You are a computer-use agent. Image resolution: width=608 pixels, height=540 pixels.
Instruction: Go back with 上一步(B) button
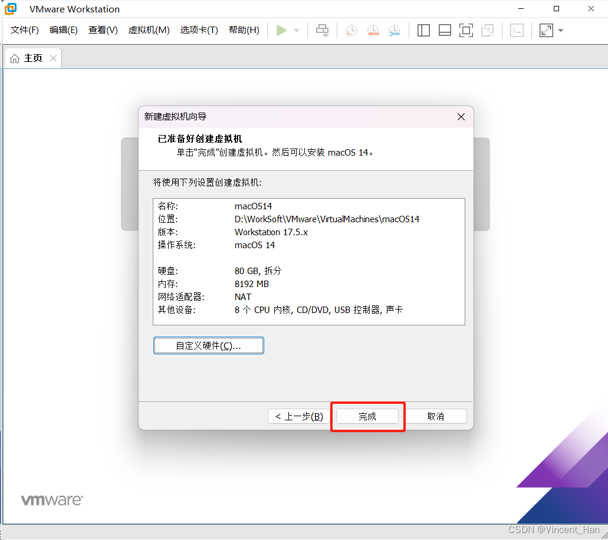pyautogui.click(x=298, y=416)
